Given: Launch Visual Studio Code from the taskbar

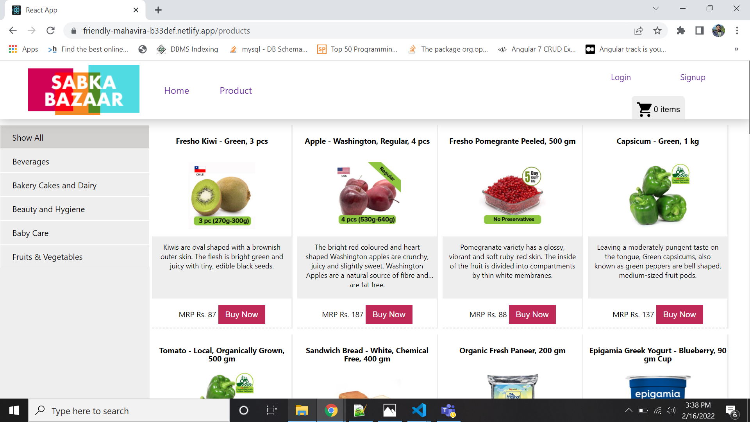Looking at the screenshot, I should coord(419,410).
